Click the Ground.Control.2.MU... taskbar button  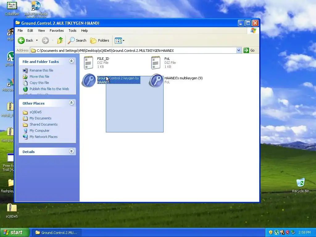[x=56, y=233]
